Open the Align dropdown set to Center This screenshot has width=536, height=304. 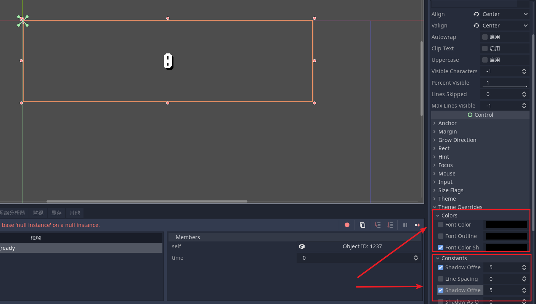click(x=505, y=14)
